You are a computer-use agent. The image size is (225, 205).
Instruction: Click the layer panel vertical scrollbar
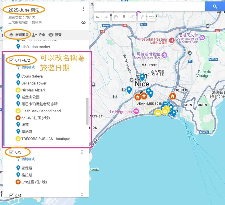[87, 112]
